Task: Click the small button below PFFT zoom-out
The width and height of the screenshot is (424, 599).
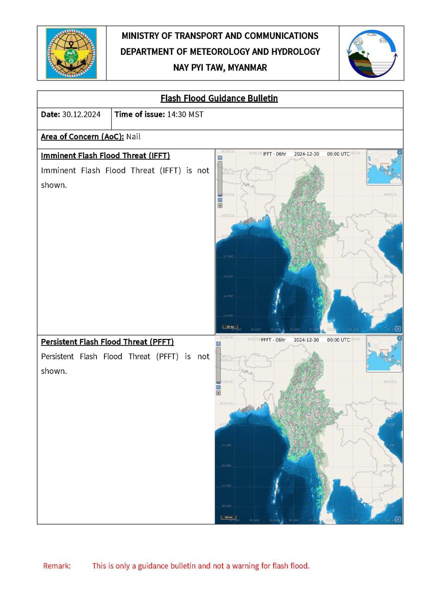Action: click(219, 393)
